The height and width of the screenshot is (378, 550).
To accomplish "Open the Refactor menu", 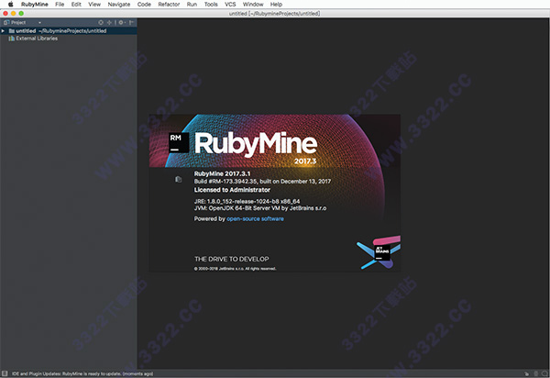I will 169,5.
